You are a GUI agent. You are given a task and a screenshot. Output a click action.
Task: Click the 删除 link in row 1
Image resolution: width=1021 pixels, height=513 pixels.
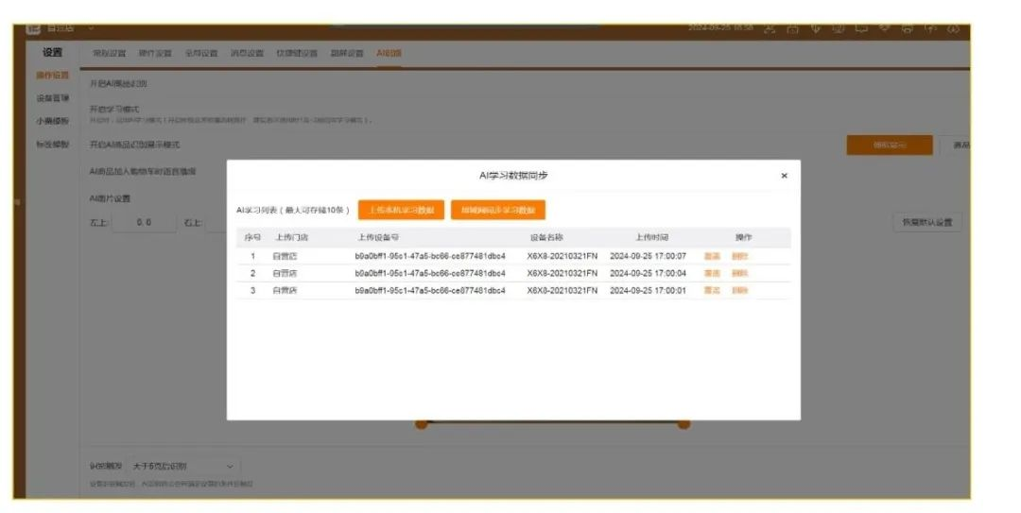pos(739,256)
